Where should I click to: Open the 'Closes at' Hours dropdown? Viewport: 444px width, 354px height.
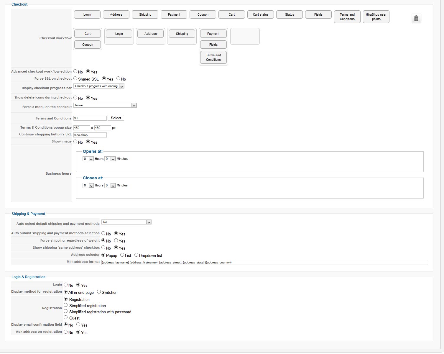point(88,186)
